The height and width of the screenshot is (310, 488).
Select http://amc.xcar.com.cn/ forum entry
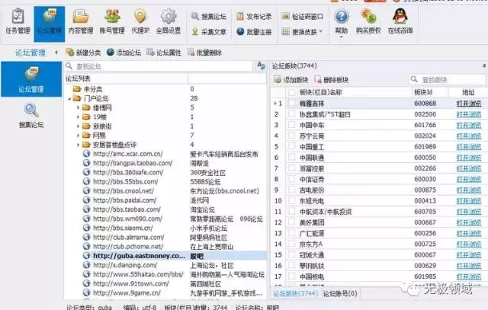[x=127, y=154]
